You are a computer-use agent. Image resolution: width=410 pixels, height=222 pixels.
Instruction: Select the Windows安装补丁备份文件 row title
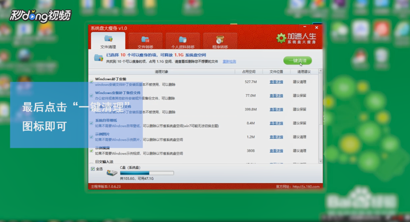118,93
